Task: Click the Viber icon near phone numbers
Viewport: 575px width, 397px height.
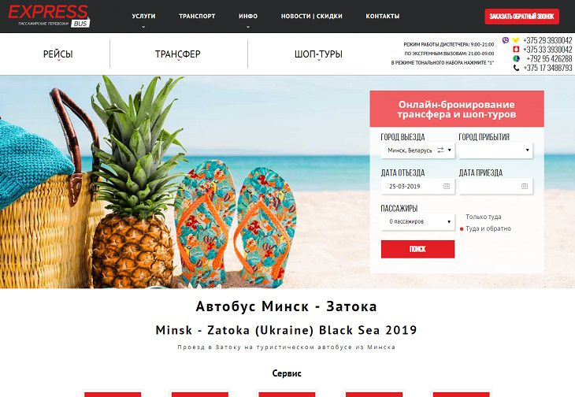Action: (506, 40)
